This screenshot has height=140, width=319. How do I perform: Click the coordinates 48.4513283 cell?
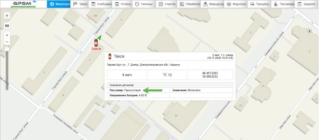[210, 75]
